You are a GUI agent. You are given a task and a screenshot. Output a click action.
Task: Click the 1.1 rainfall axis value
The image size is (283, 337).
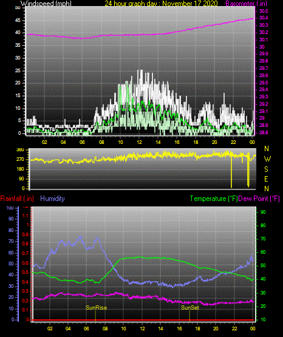(x=26, y=216)
